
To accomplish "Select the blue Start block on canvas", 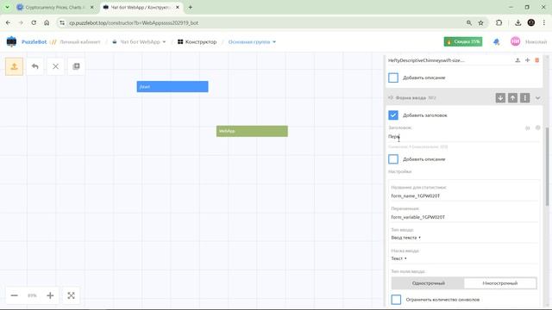I will (x=172, y=86).
